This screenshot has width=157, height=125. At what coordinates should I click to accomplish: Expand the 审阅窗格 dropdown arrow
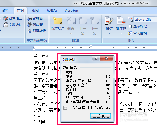[x=149, y=33]
